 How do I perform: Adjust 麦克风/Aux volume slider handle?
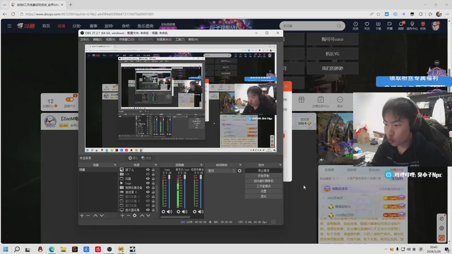185,177
